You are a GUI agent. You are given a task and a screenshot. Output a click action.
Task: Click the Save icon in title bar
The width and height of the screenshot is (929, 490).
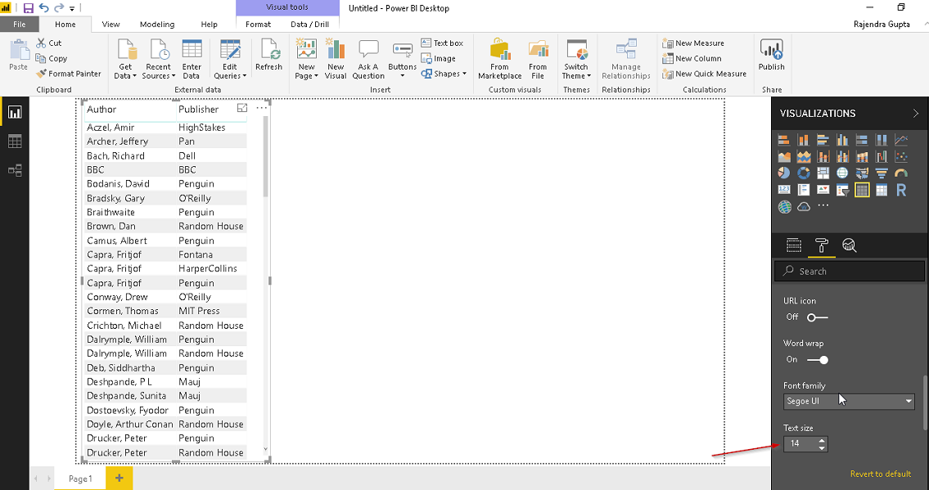tap(28, 7)
